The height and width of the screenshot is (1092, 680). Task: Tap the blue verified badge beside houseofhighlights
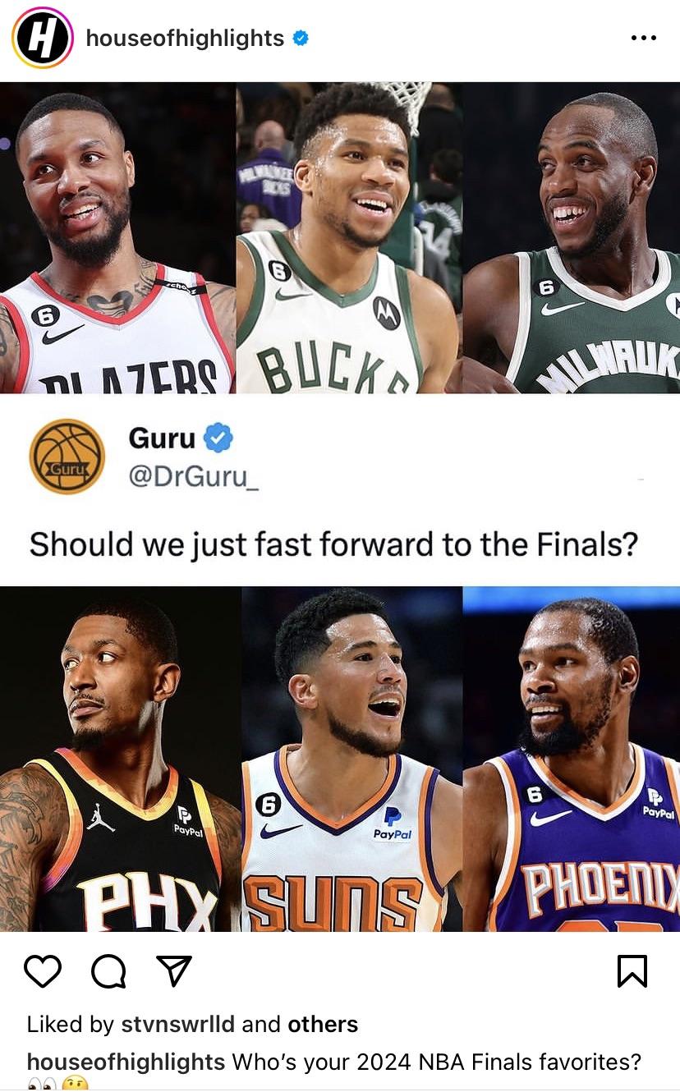click(301, 38)
